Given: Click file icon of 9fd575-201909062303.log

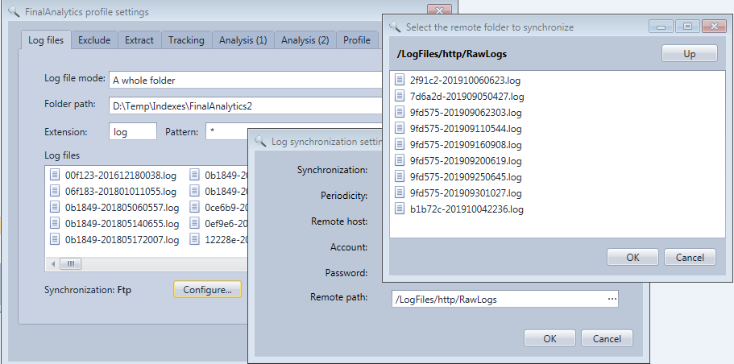Looking at the screenshot, I should [x=400, y=112].
